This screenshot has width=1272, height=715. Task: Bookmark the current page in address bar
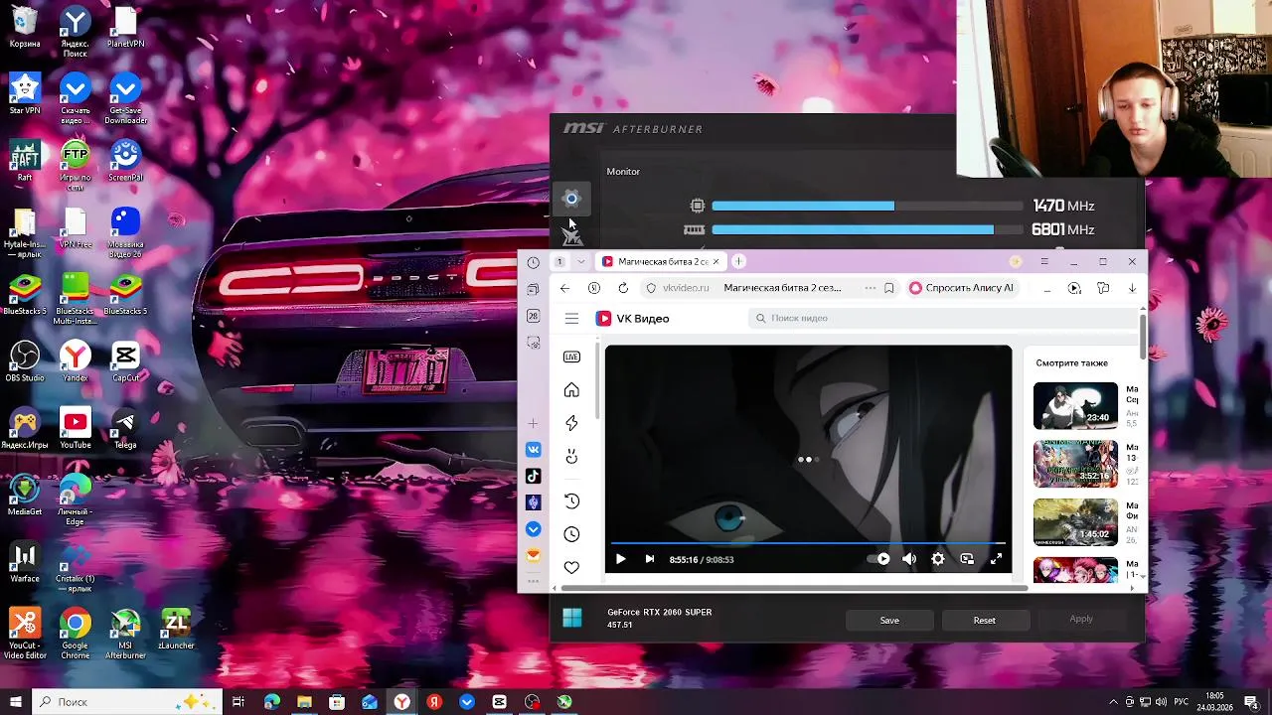point(888,288)
